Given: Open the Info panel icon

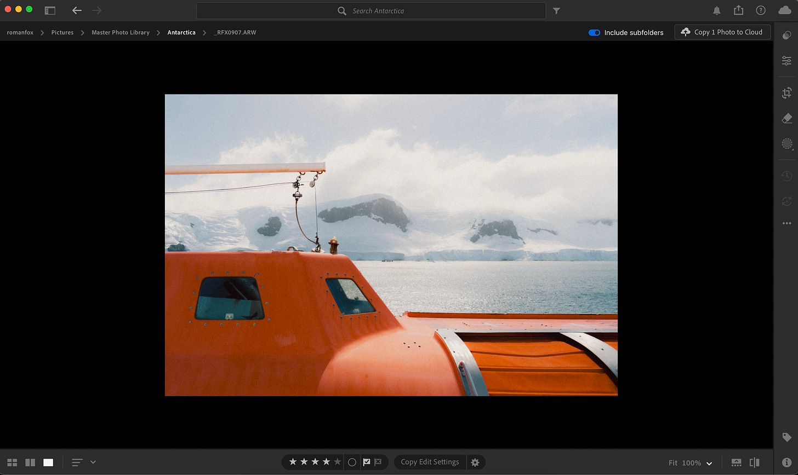Looking at the screenshot, I should coord(786,463).
